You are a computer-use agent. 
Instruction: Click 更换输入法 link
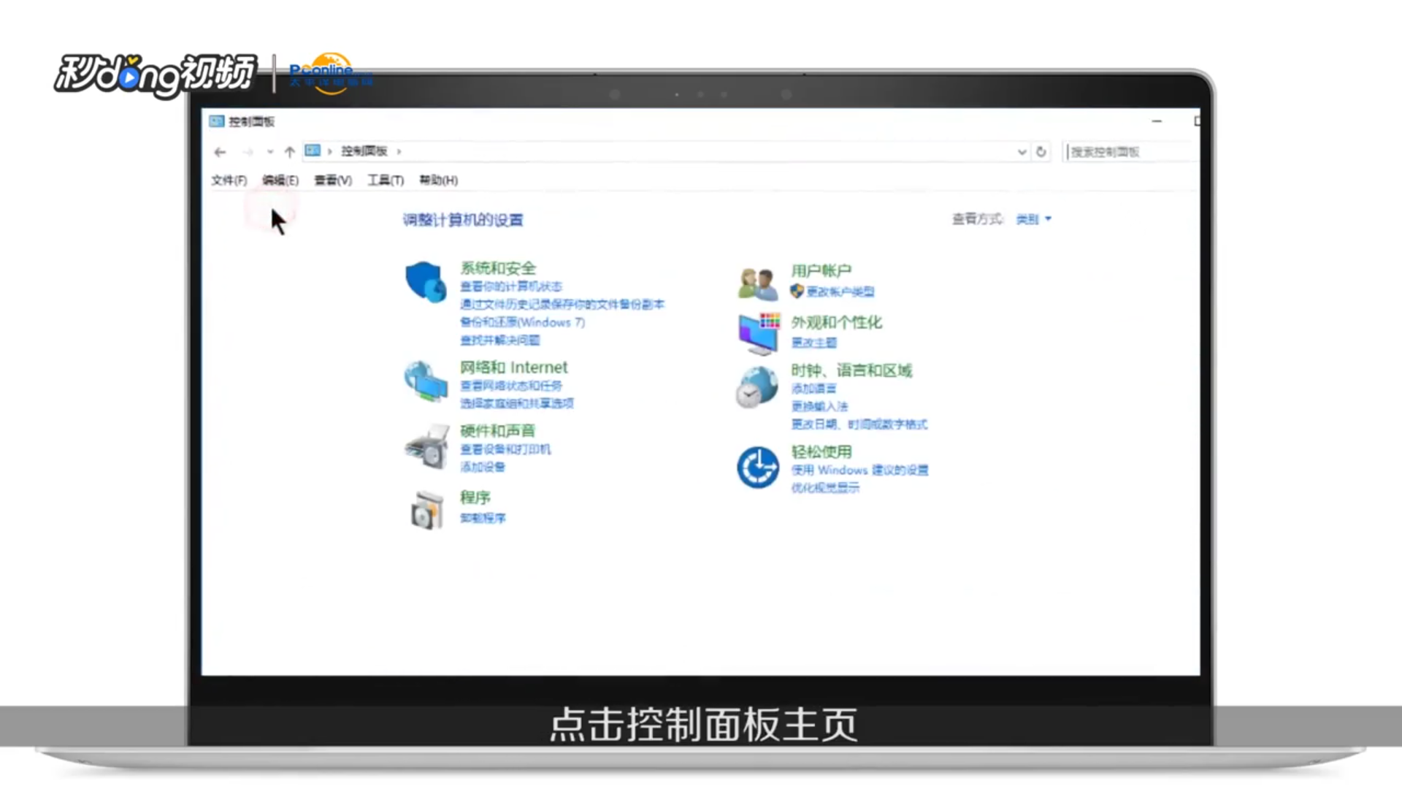820,406
